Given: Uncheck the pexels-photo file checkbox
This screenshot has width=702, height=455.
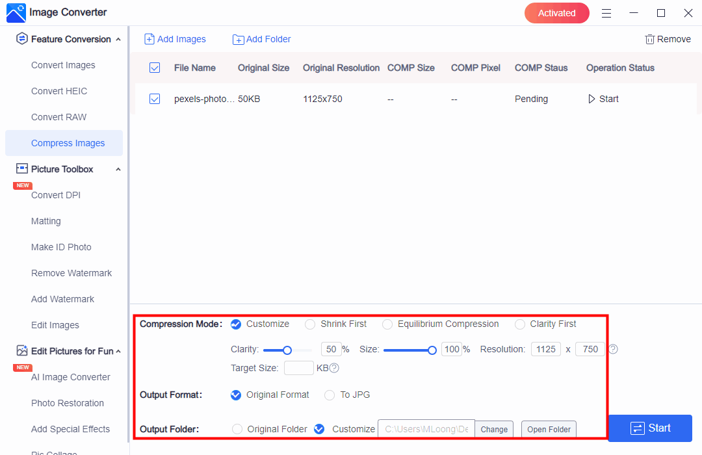Looking at the screenshot, I should [155, 99].
